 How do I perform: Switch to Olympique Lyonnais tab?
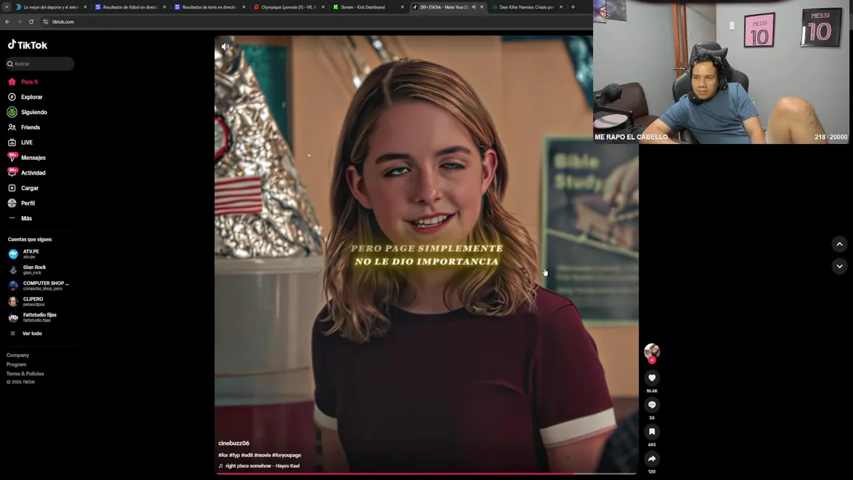point(288,7)
